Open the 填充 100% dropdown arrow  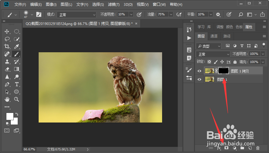(x=263, y=62)
